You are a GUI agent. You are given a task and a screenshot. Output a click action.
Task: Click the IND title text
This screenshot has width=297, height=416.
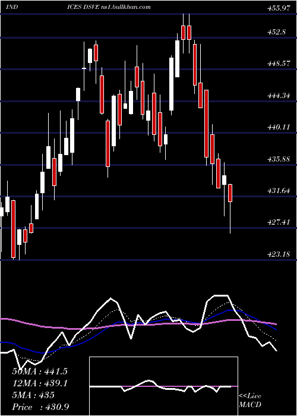[x=12, y=7]
